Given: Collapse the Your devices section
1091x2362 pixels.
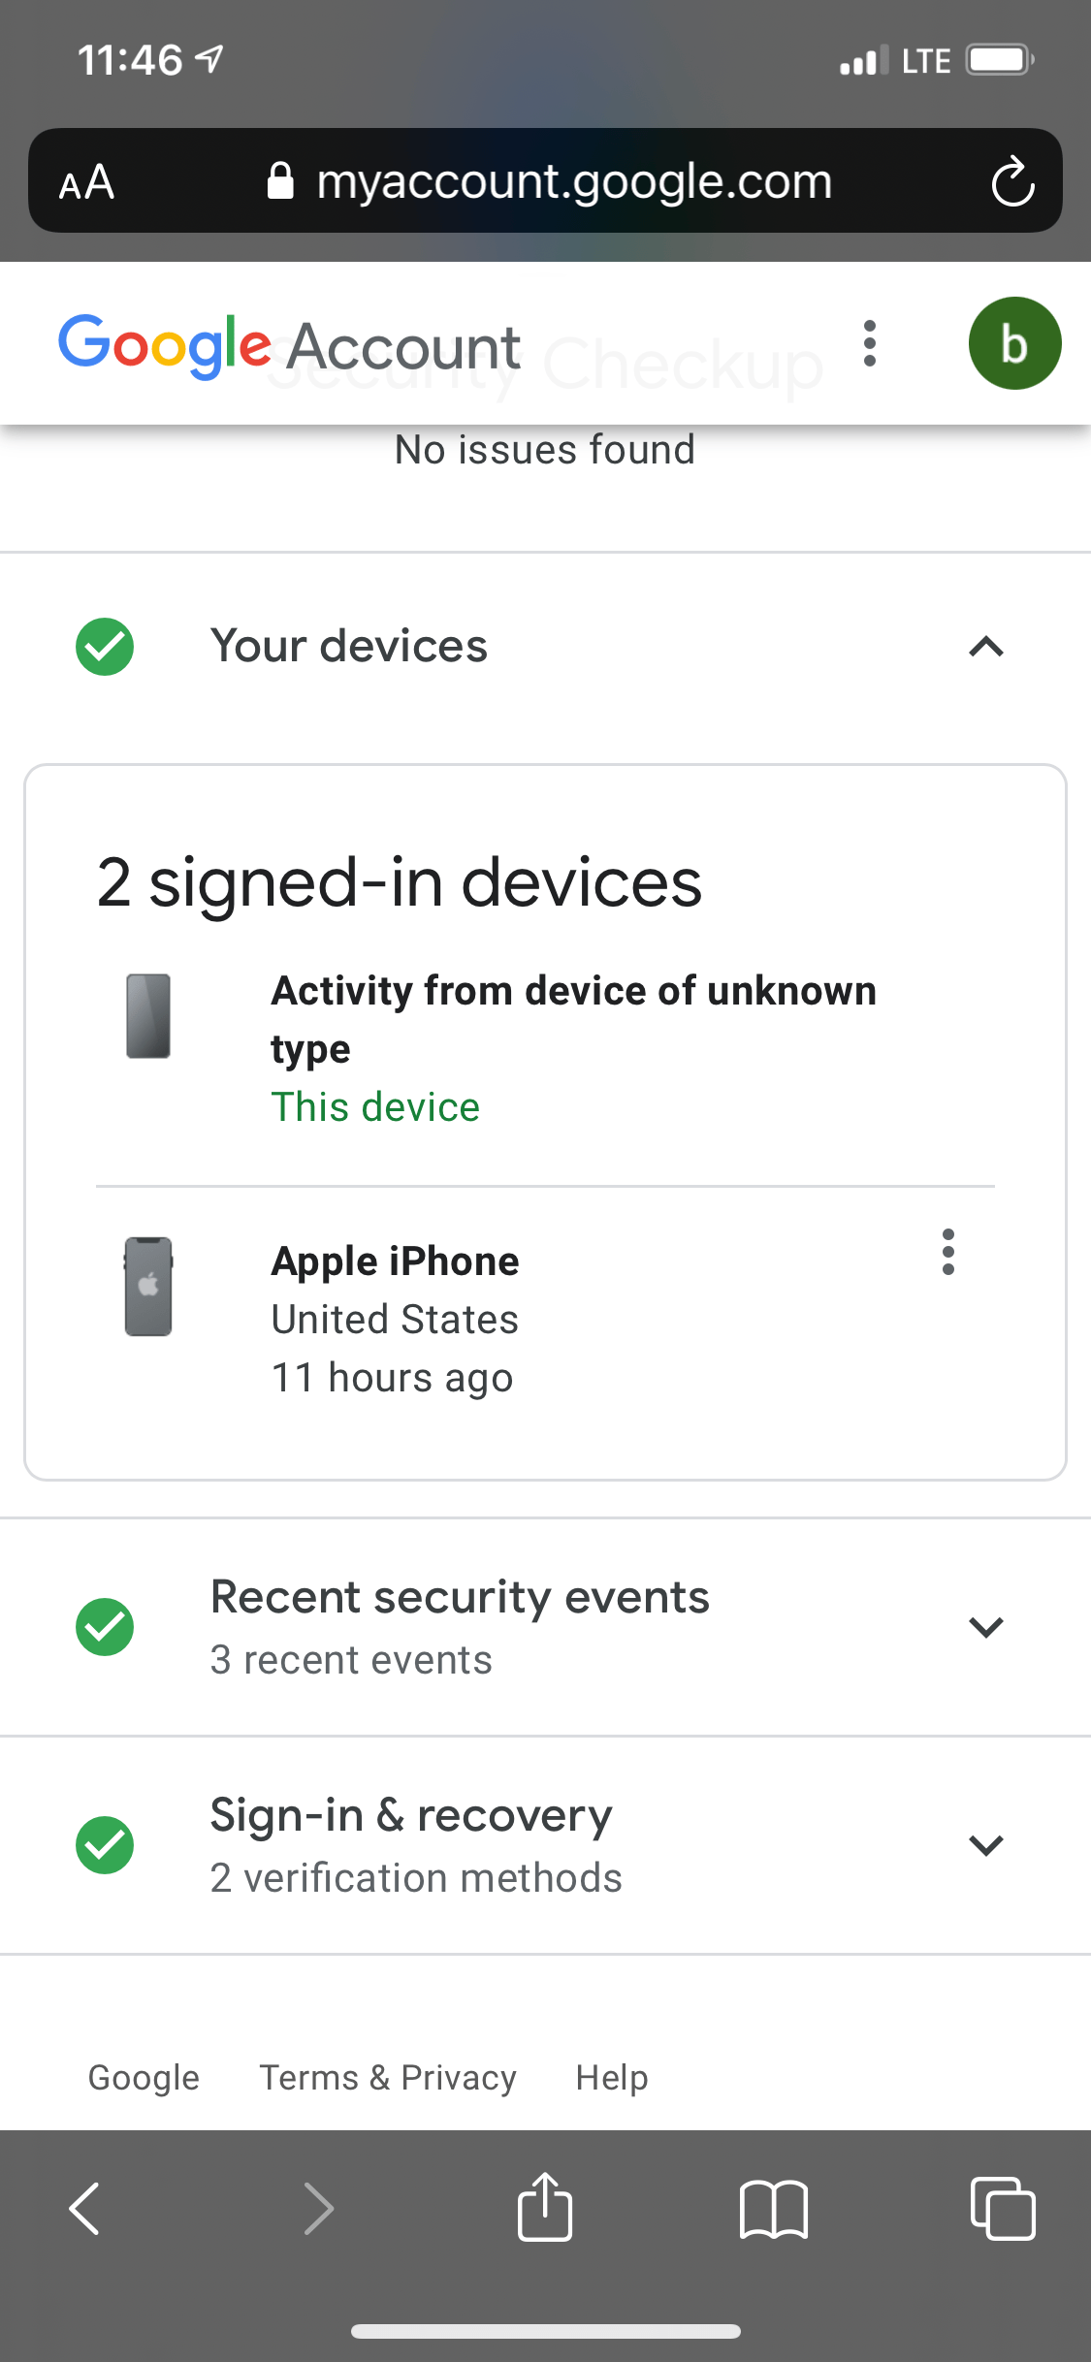Looking at the screenshot, I should tap(985, 647).
